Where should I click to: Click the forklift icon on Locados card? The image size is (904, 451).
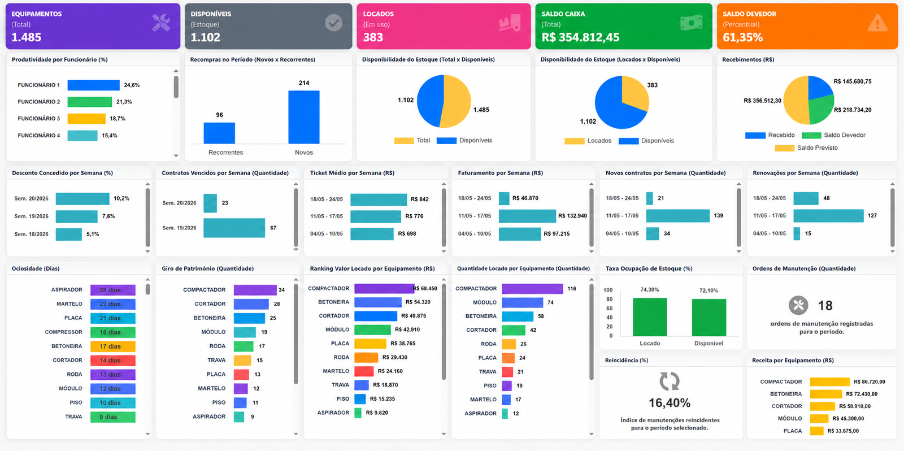[509, 23]
